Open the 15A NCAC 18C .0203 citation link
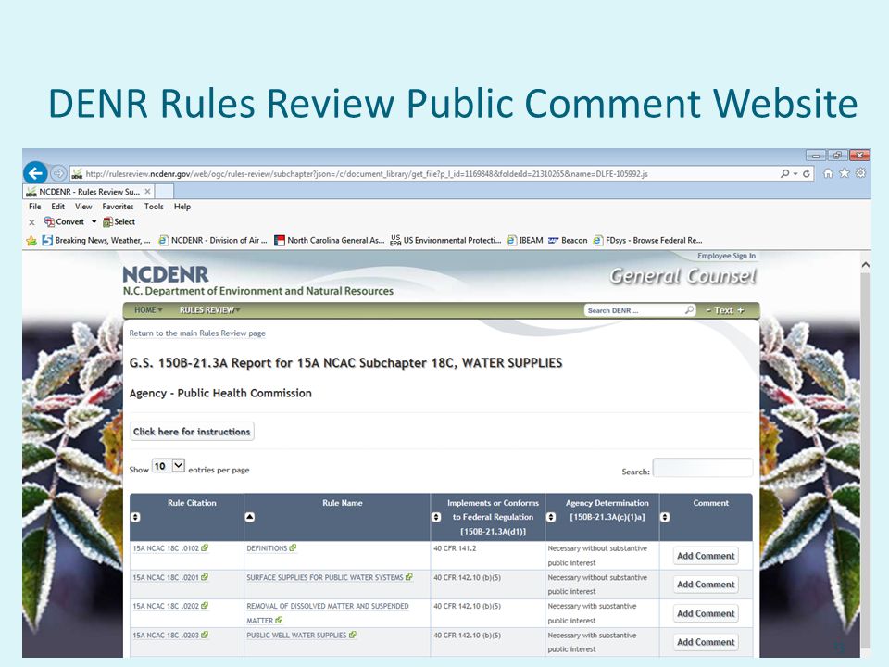Viewport: 889px width, 667px height. pyautogui.click(x=170, y=636)
